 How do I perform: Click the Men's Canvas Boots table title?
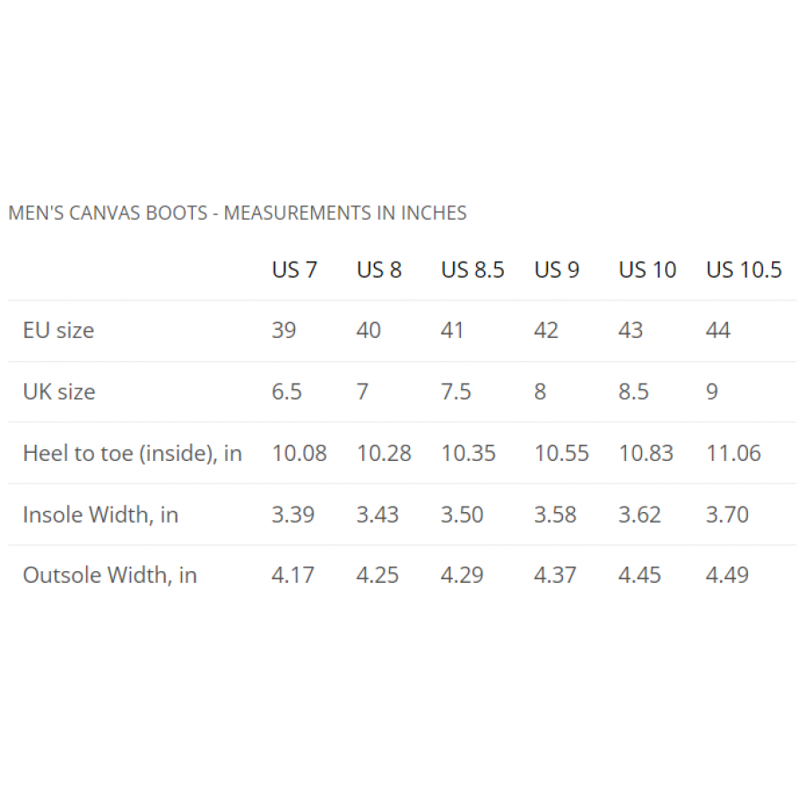tap(238, 213)
